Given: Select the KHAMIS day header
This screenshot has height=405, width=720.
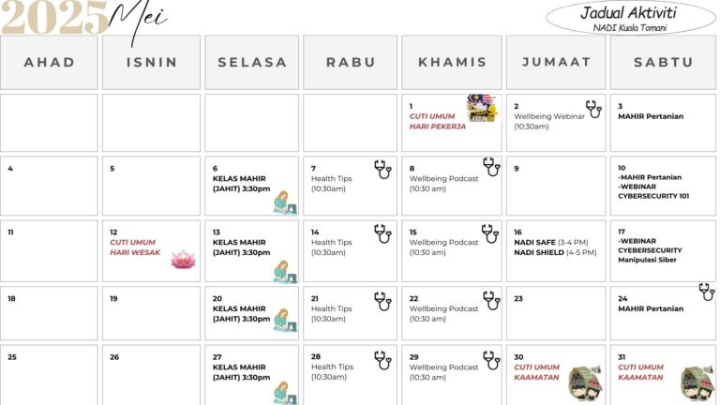Looking at the screenshot, I should [452, 63].
